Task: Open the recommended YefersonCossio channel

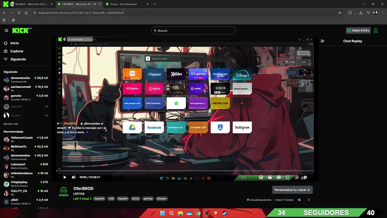Action: click(x=26, y=139)
